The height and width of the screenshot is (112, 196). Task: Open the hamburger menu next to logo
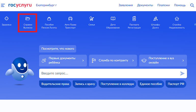(3, 5)
